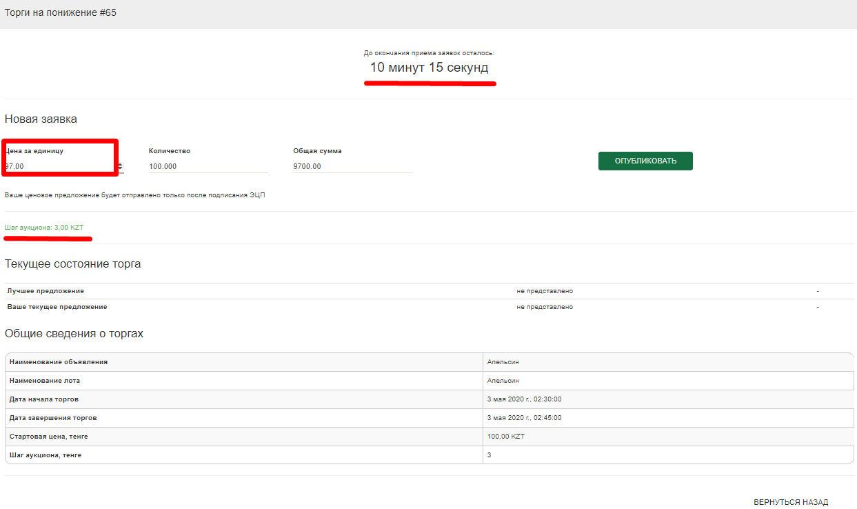Click the Торги на понижение #65 header
Screen dimensions: 857x509
click(61, 13)
